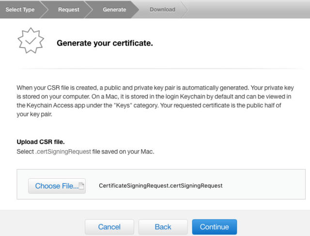The image size is (310, 236).
Task: Click the CertificateSigningRequest.certSigningRequest file name
Action: click(160, 186)
